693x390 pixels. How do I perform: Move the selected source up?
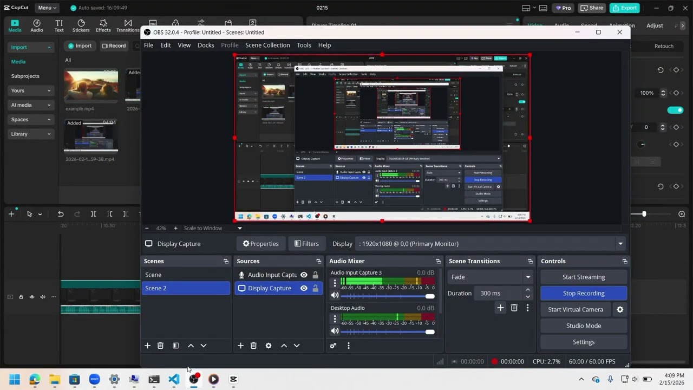[x=284, y=346]
